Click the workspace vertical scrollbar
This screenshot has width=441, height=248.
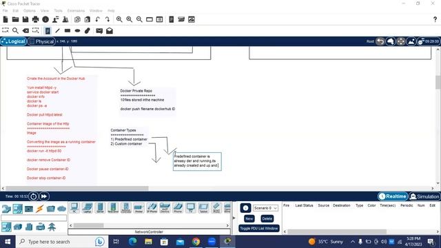click(x=438, y=82)
